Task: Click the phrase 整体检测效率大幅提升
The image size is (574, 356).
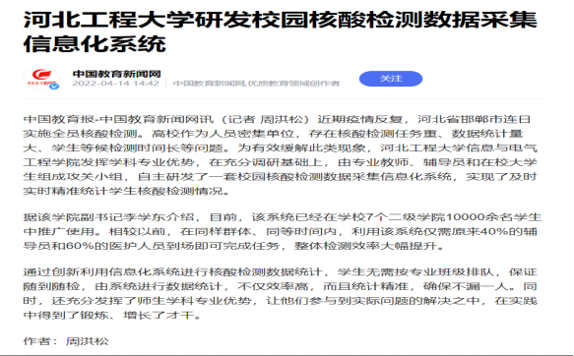Action: tap(365, 246)
